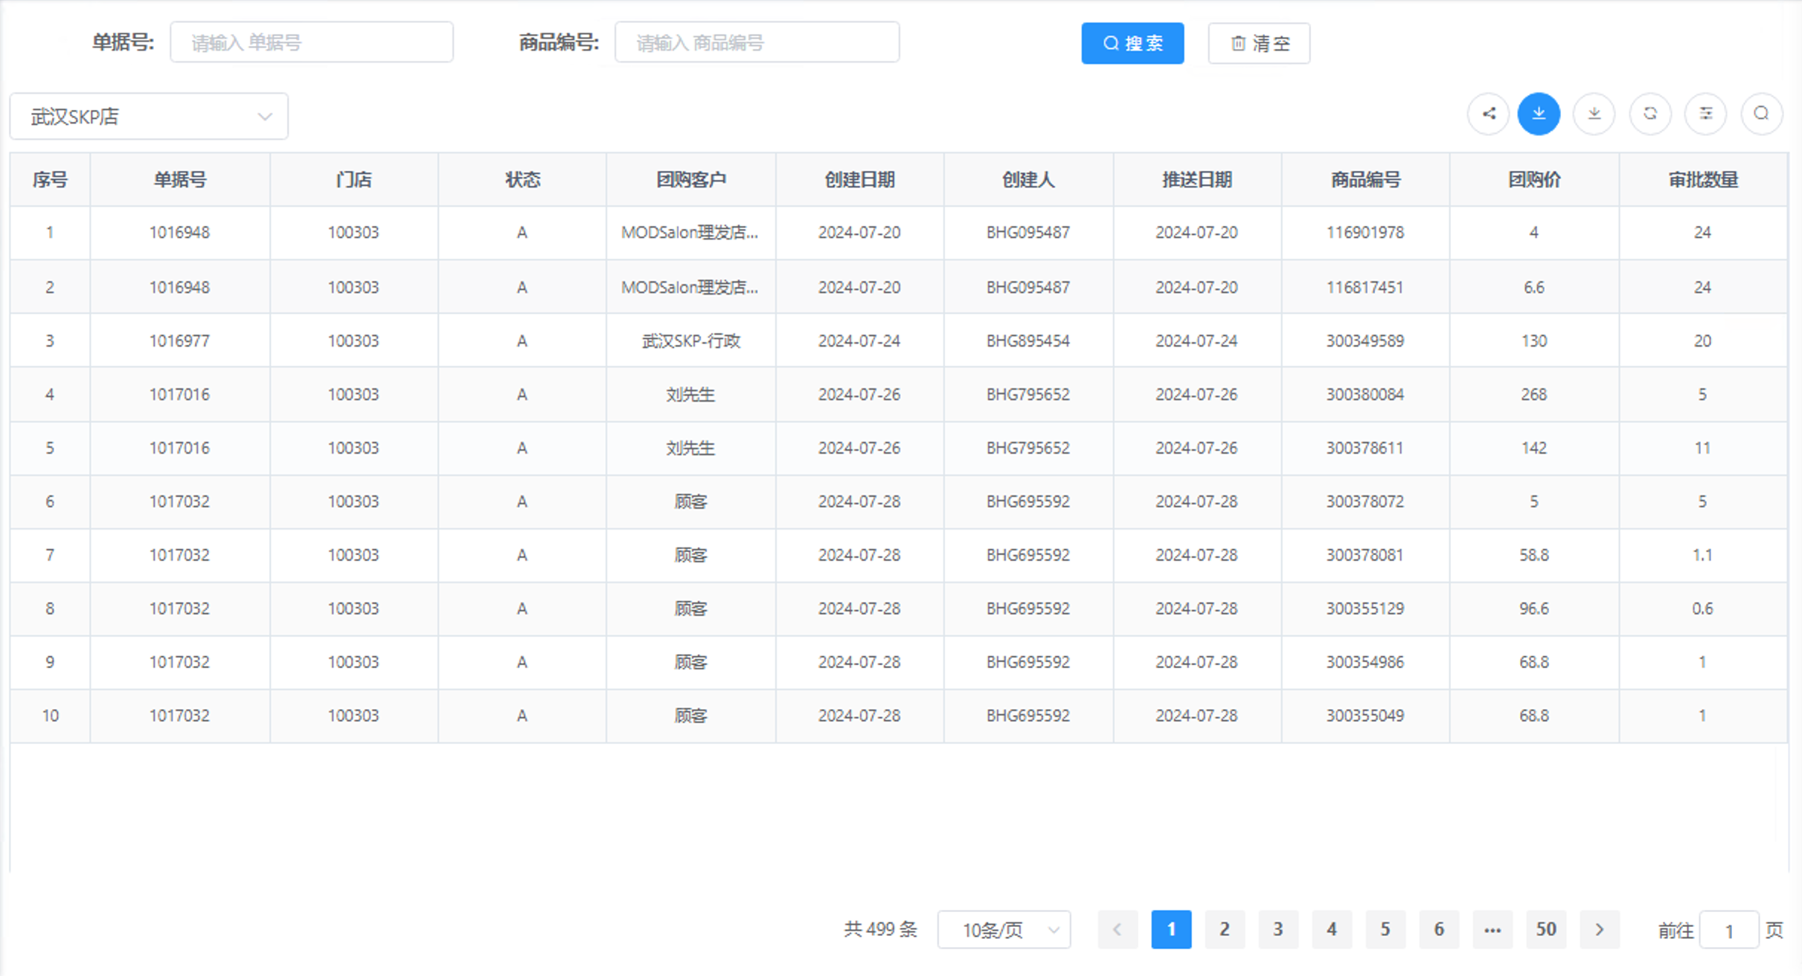Viewport: 1802px width, 976px height.
Task: Clear filters with the 清空 button
Action: [1258, 42]
